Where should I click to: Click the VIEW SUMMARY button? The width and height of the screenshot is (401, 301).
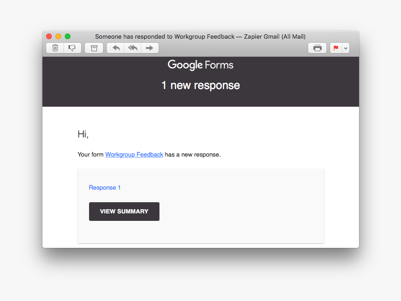(x=124, y=212)
